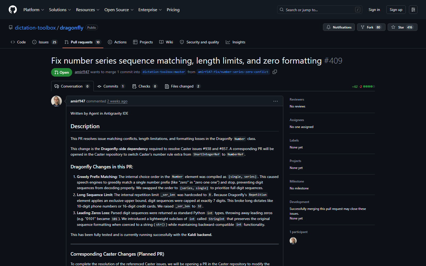Expand the Enterprise menu
Screen dimensions: 426x266
[150, 10]
